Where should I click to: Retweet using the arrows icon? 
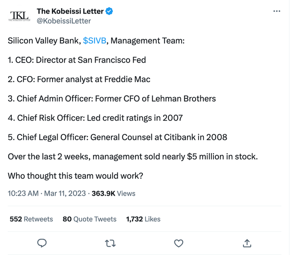(x=110, y=243)
